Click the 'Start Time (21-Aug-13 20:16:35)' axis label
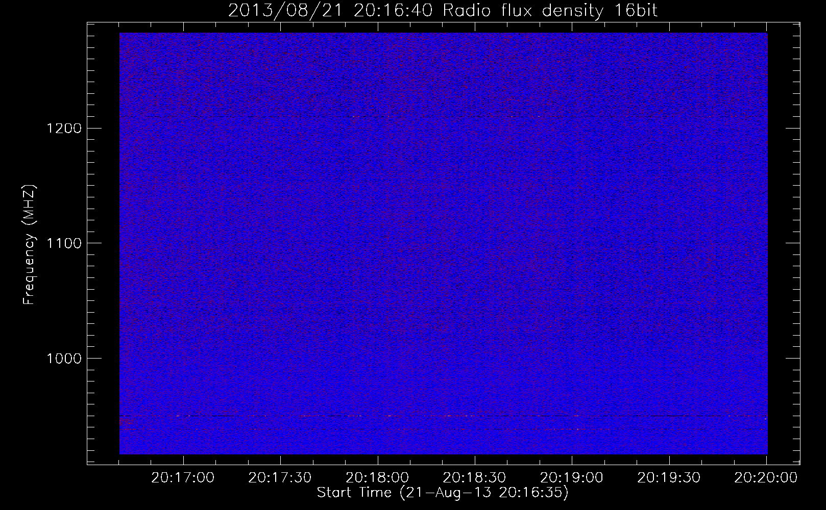Image resolution: width=826 pixels, height=510 pixels. (x=443, y=493)
